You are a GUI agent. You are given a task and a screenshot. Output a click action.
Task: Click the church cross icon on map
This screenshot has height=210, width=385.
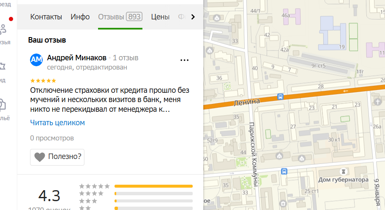coord(378,102)
